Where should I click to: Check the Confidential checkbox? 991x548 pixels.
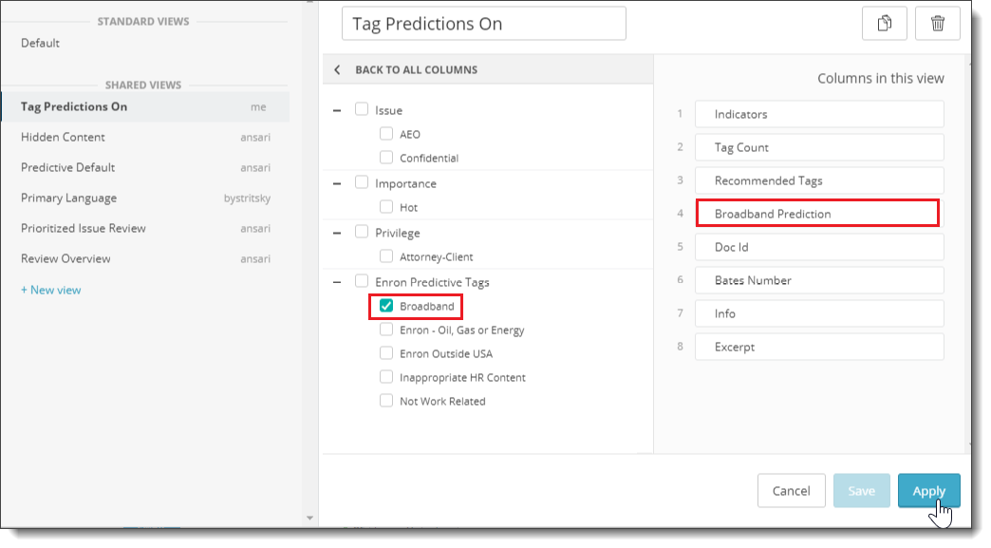click(386, 158)
